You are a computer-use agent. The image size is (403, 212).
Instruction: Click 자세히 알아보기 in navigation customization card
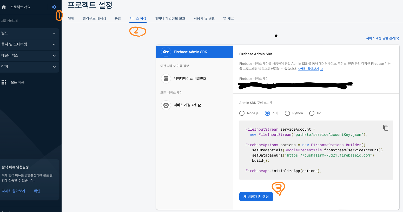[14, 191]
